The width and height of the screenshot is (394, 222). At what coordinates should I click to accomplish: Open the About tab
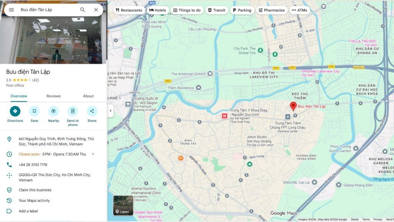pyautogui.click(x=88, y=96)
